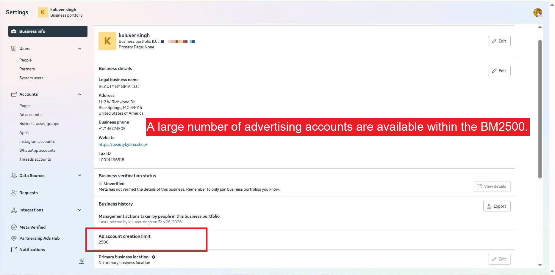
Task: Open Ad accounts list
Action: point(30,115)
